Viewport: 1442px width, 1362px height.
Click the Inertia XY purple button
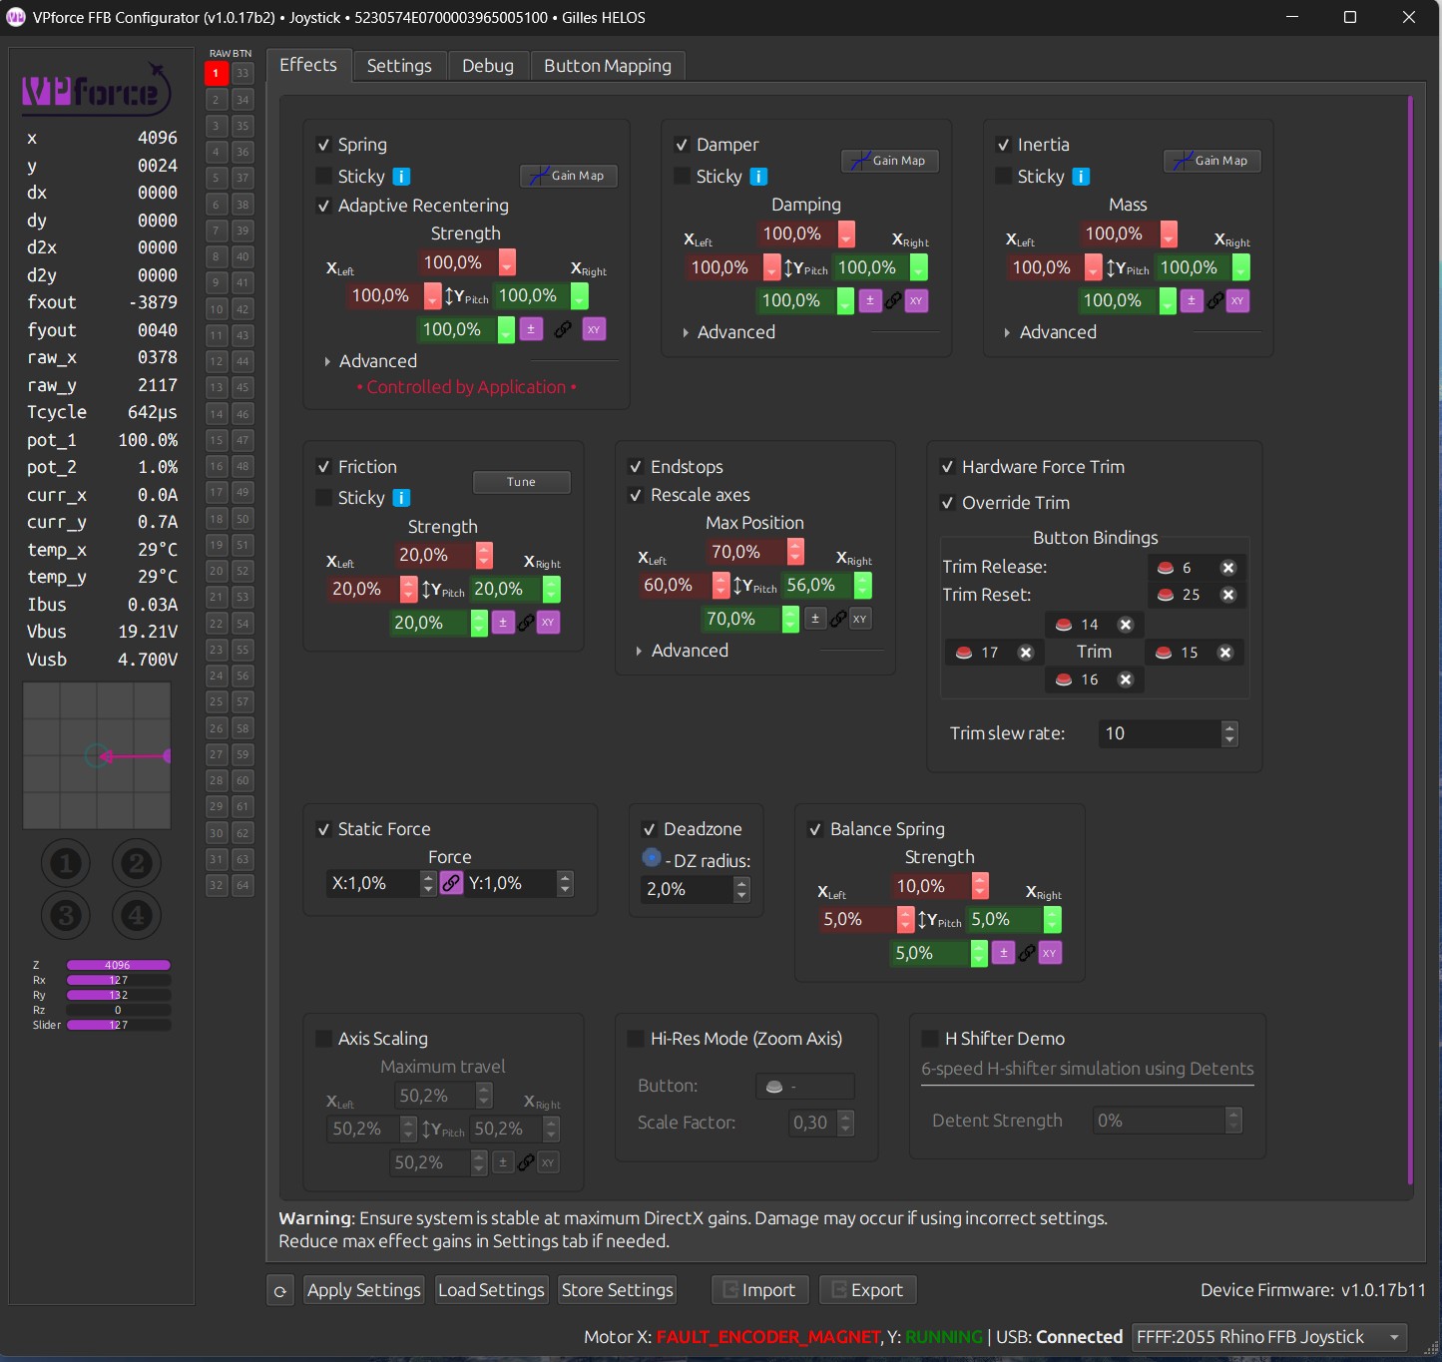pyautogui.click(x=1237, y=300)
